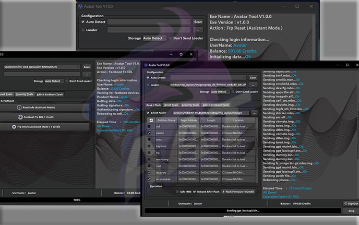
Task: Click the SignOut icon in the front window
Action: [345, 204]
